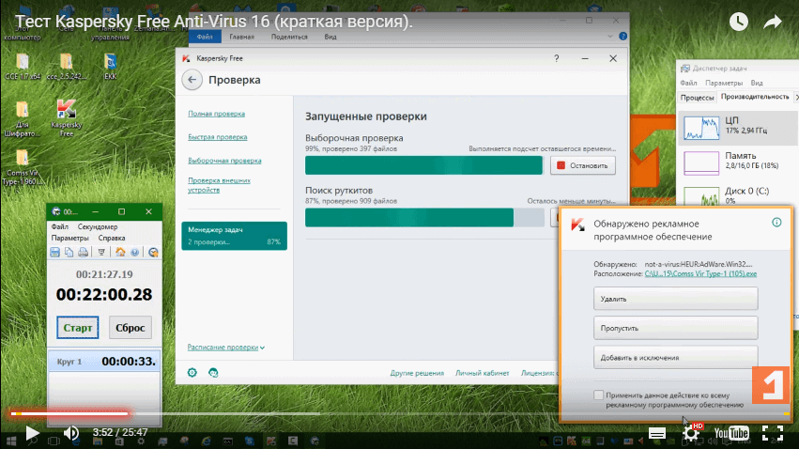Click Добавить в исключения button
The width and height of the screenshot is (799, 449).
676,358
